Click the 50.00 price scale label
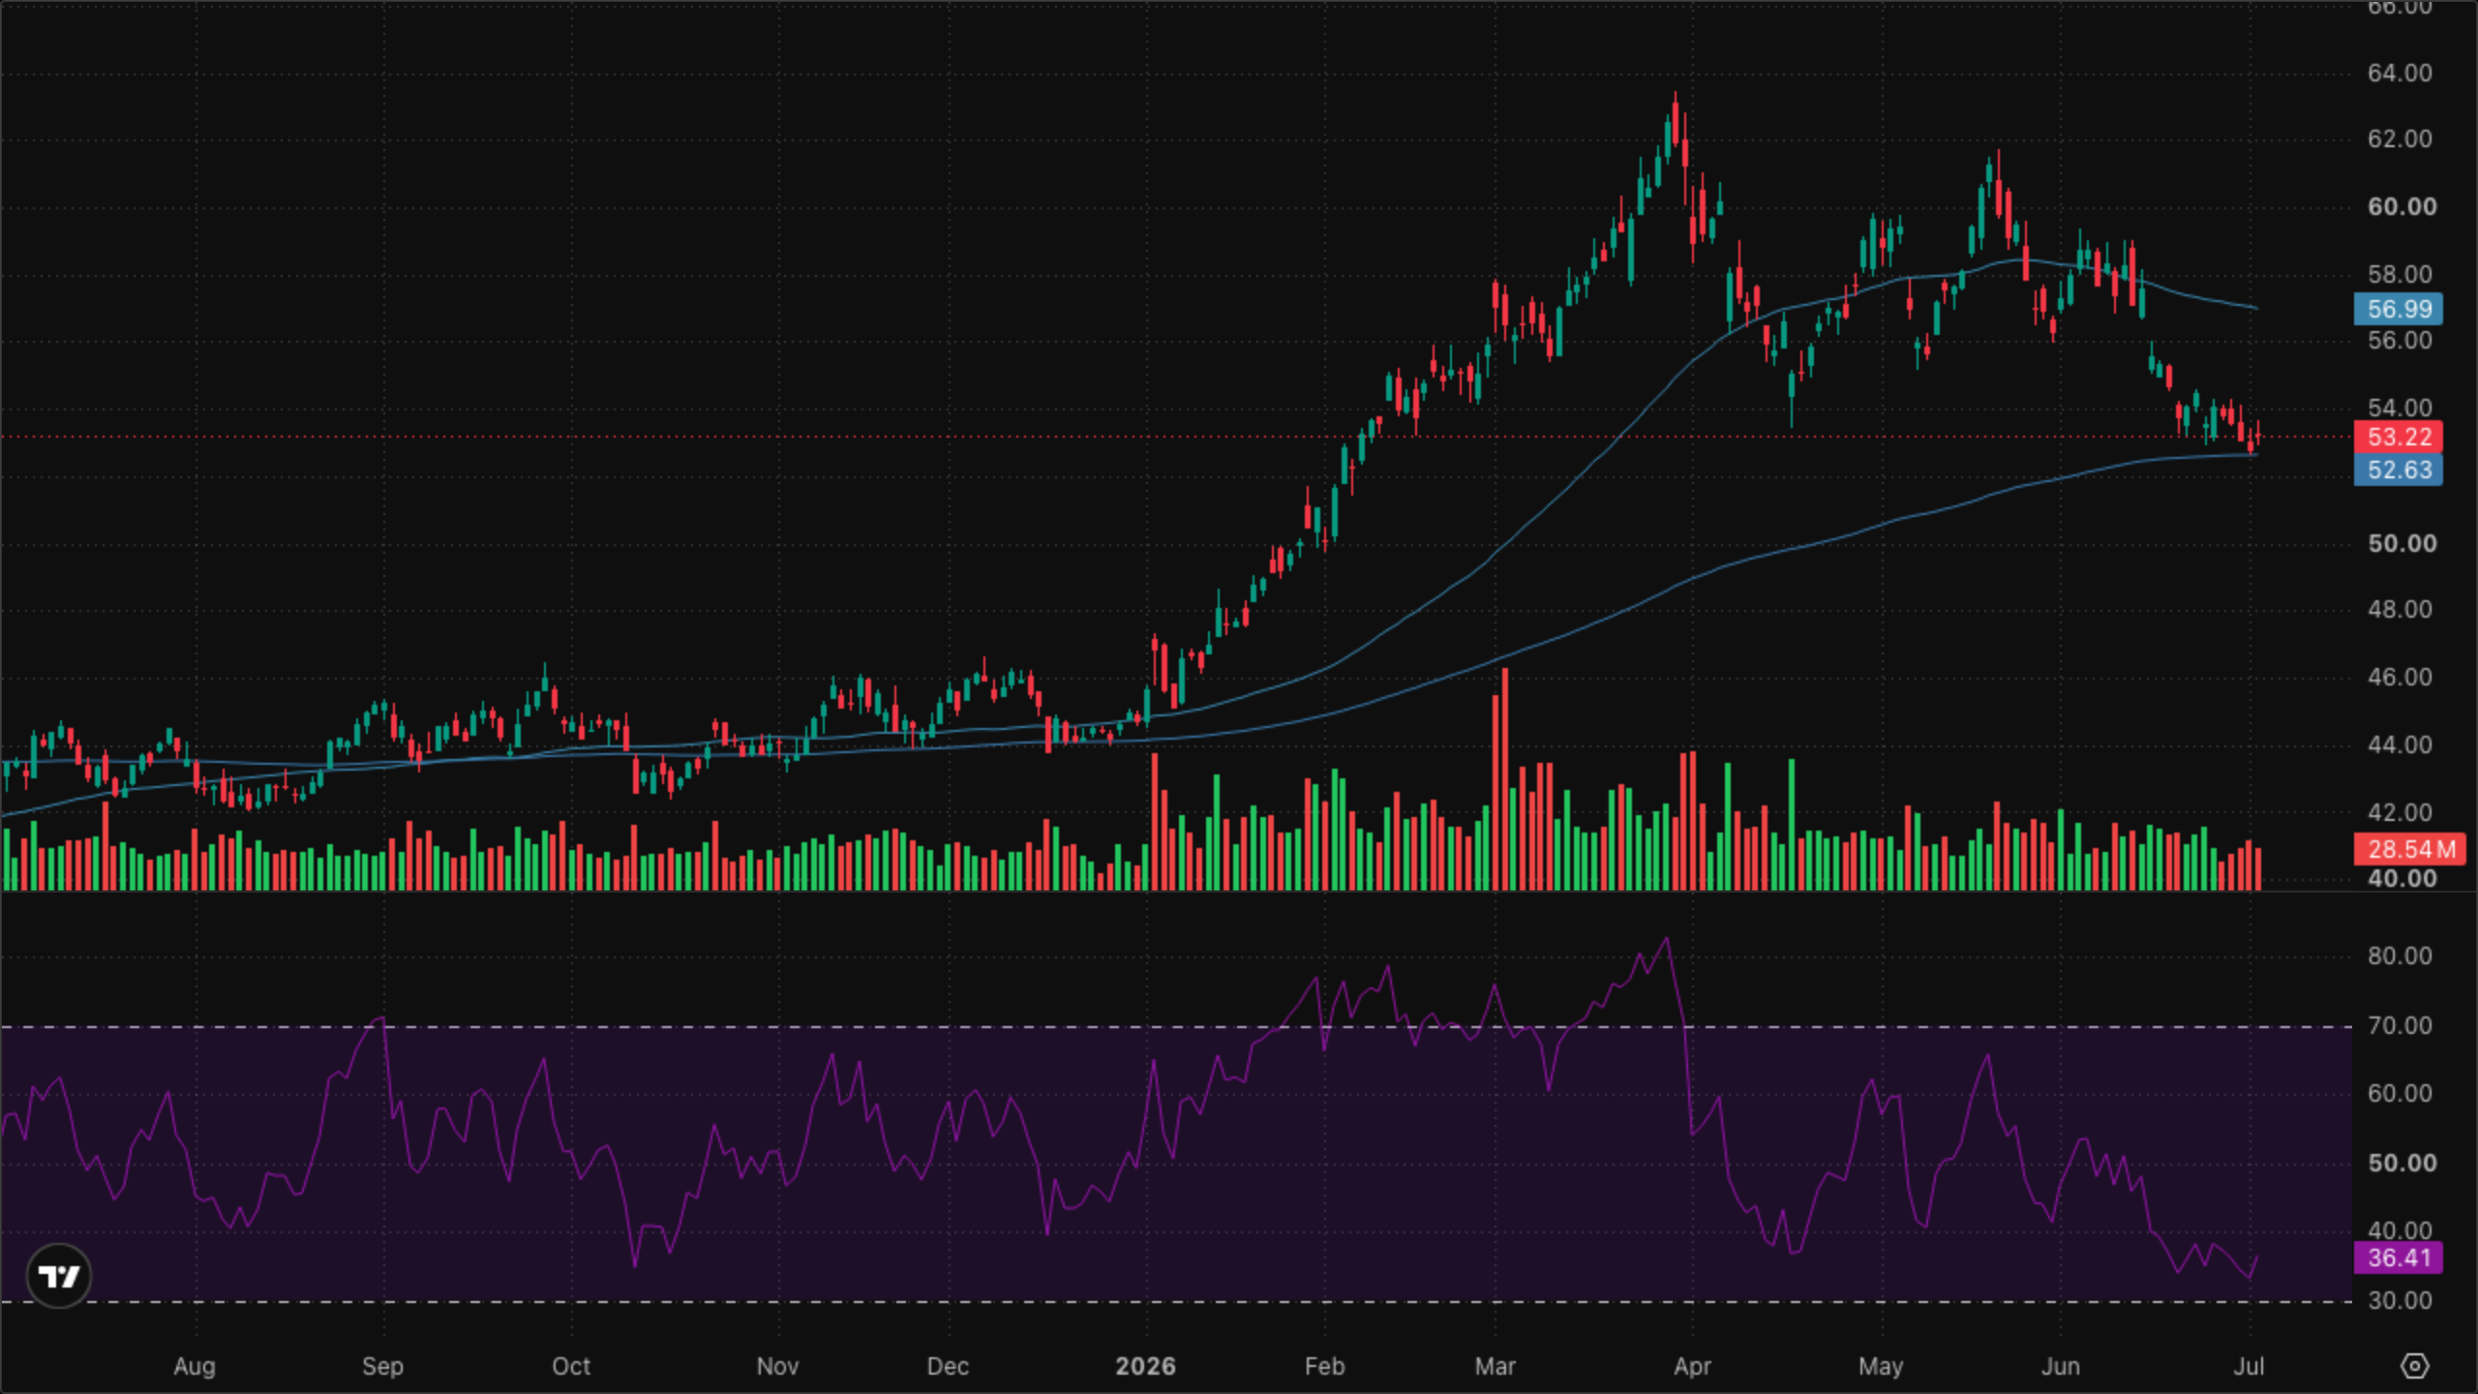Image resolution: width=2478 pixels, height=1394 pixels. [x=2402, y=543]
